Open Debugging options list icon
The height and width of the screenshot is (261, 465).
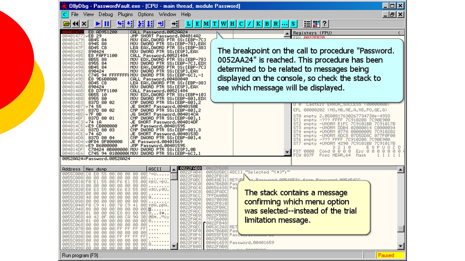point(307,24)
